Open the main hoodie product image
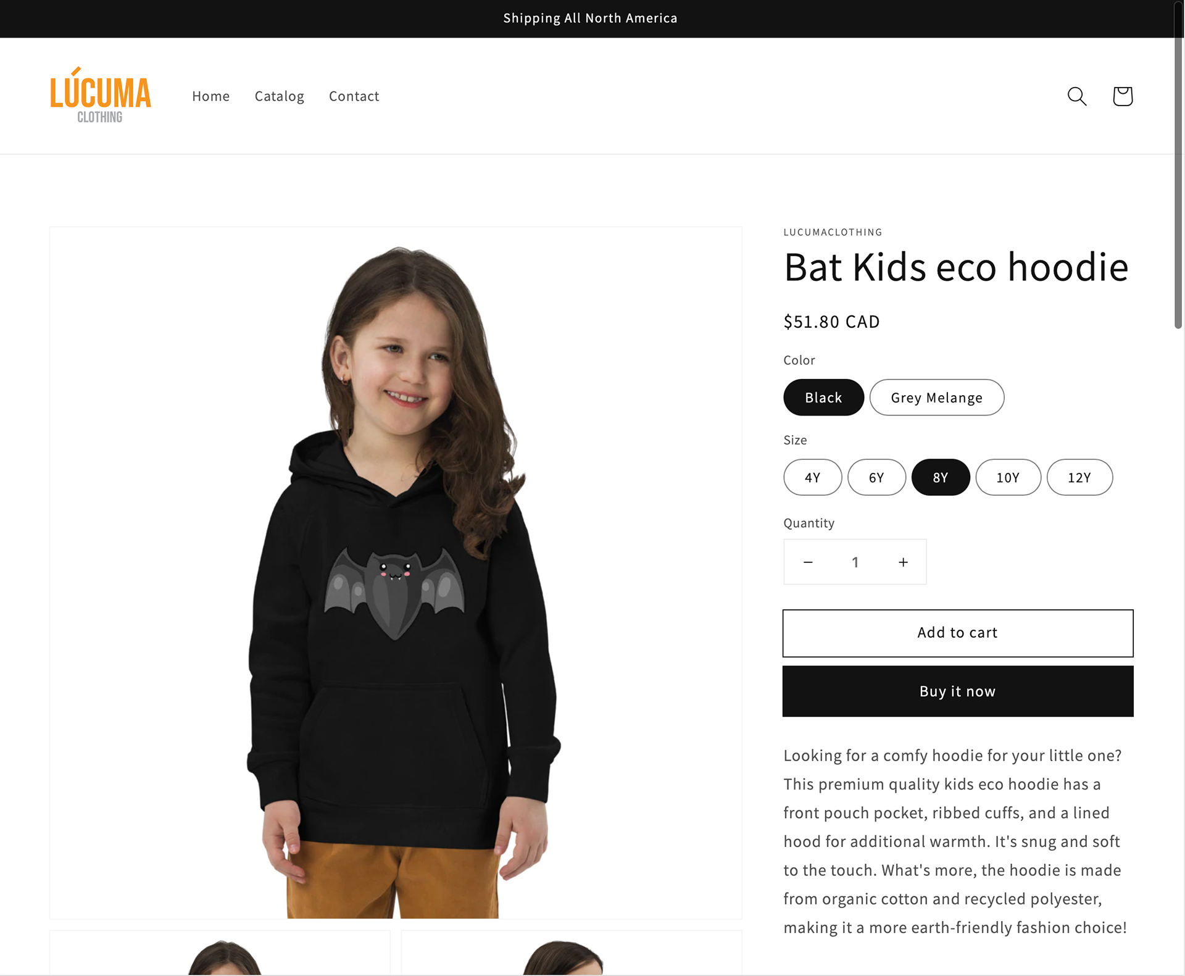The width and height of the screenshot is (1185, 976). click(396, 572)
